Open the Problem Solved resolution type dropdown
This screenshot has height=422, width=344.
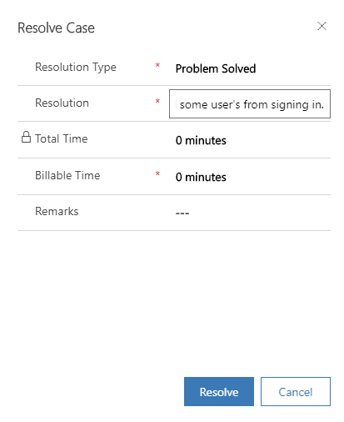[250, 68]
